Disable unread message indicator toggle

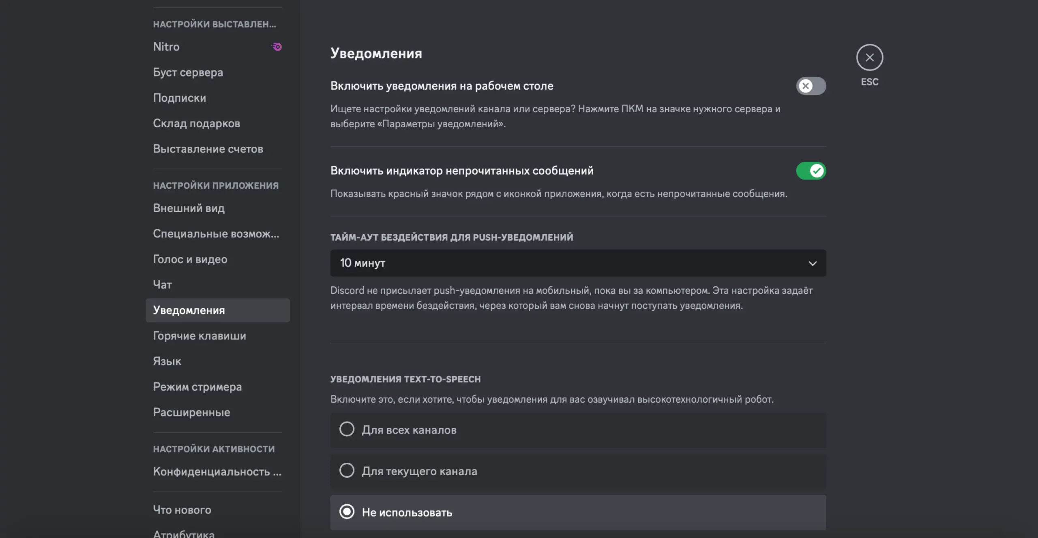(811, 171)
